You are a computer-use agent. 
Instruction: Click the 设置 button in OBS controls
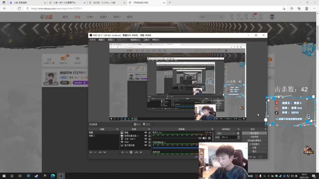254,148
